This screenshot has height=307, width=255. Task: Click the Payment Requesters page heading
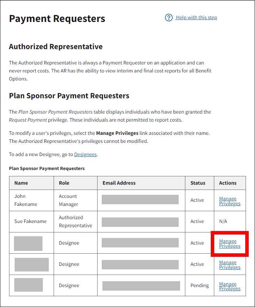point(57,18)
